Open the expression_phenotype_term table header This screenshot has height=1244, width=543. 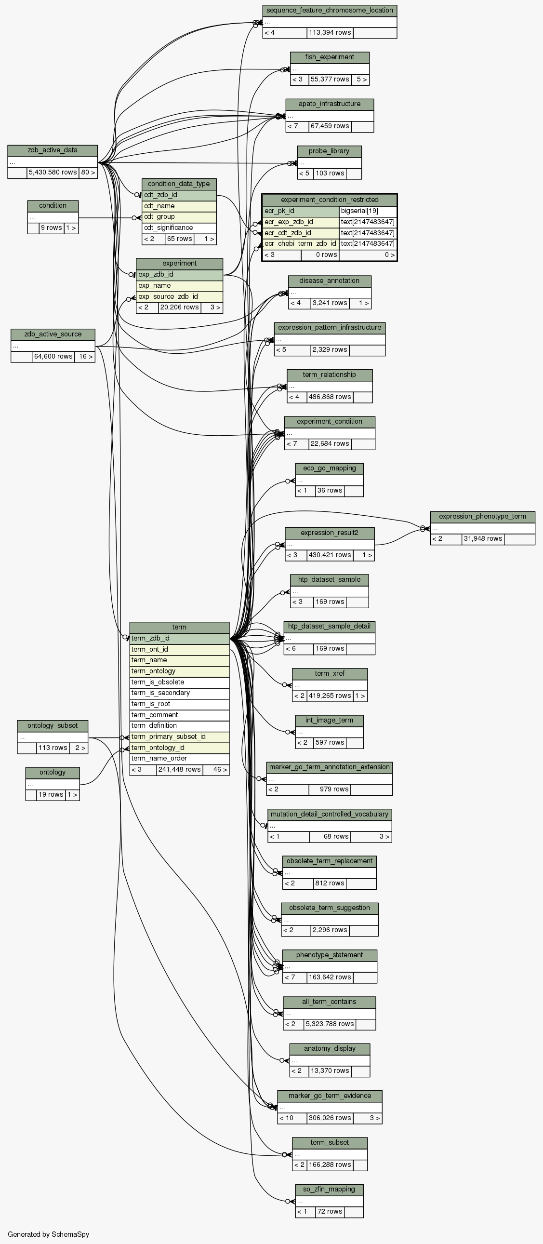click(482, 517)
